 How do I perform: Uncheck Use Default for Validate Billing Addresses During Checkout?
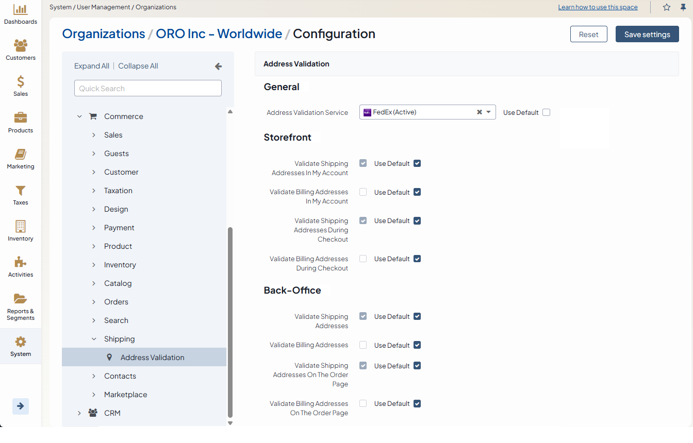417,259
